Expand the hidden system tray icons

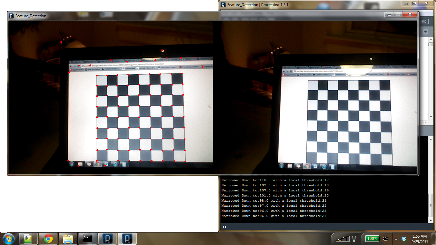pyautogui.click(x=396, y=239)
